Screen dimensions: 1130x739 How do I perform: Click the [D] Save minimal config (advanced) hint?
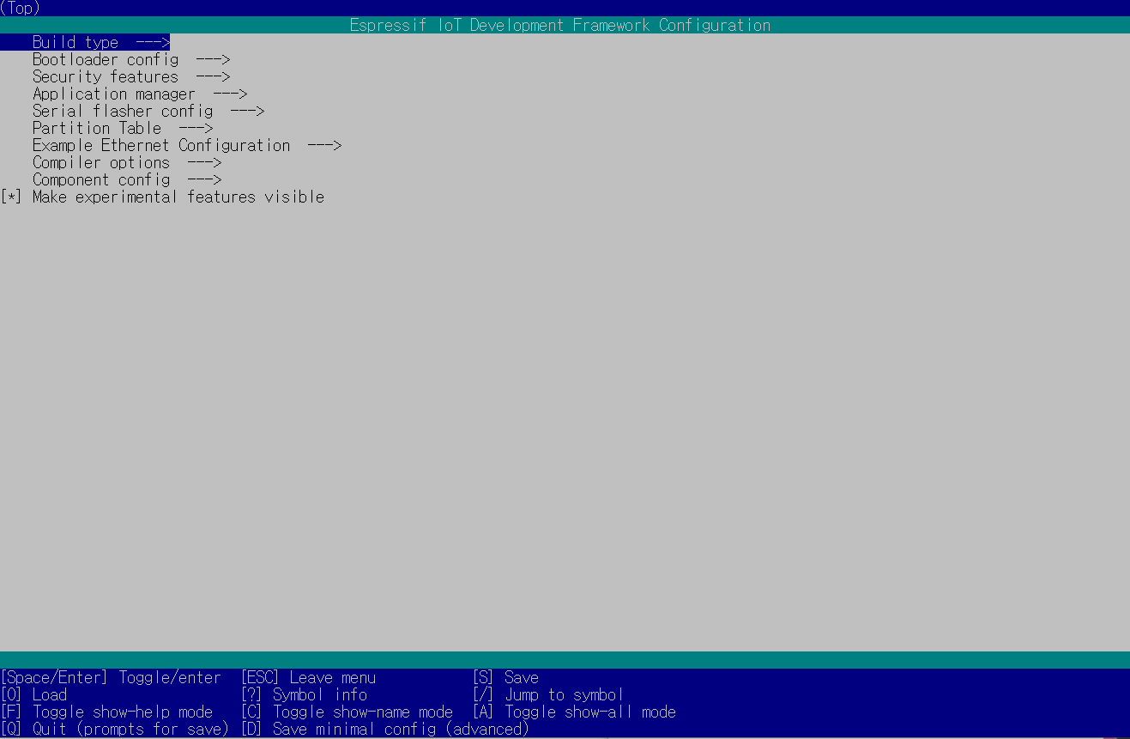coord(385,729)
